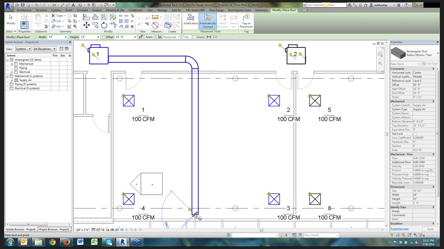Click the Text 'A' icon in quick access toolbar
This screenshot has width=444, height=249.
73,5
